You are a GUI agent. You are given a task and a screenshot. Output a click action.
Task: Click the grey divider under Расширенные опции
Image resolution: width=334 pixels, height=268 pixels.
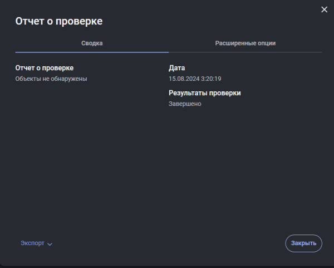pos(245,52)
